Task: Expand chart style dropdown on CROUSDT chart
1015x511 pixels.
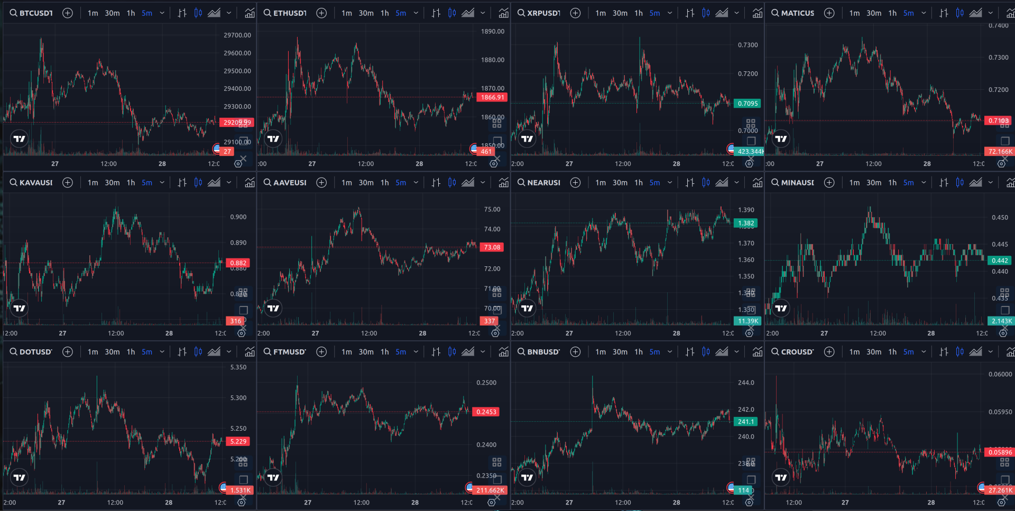Action: tap(991, 351)
